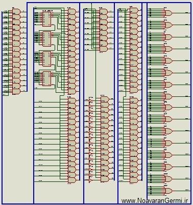Select the bottommost inverter triangle in the buffer column
The height and width of the screenshot is (205, 193).
click(x=91, y=180)
